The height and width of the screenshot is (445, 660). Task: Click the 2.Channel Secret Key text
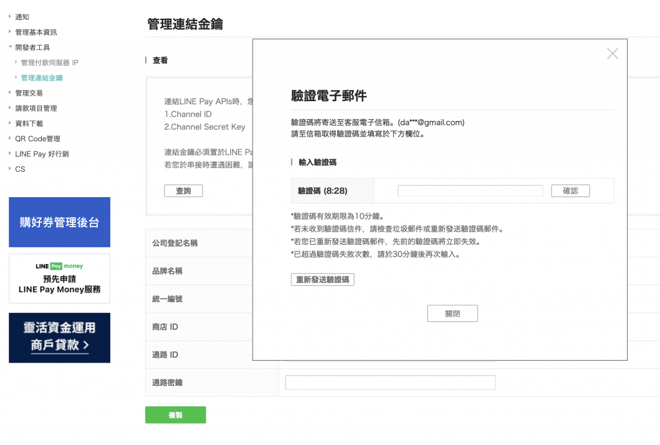coord(204,127)
